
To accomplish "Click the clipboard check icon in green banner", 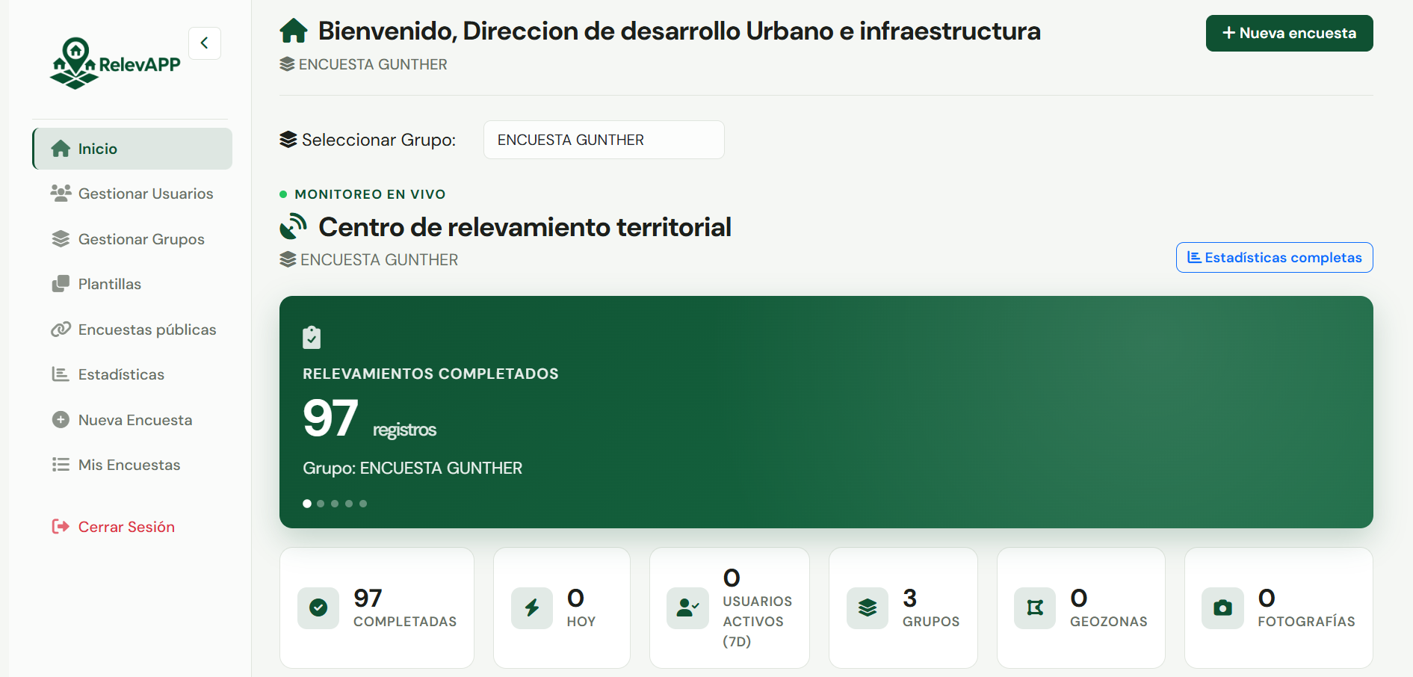I will [x=312, y=338].
